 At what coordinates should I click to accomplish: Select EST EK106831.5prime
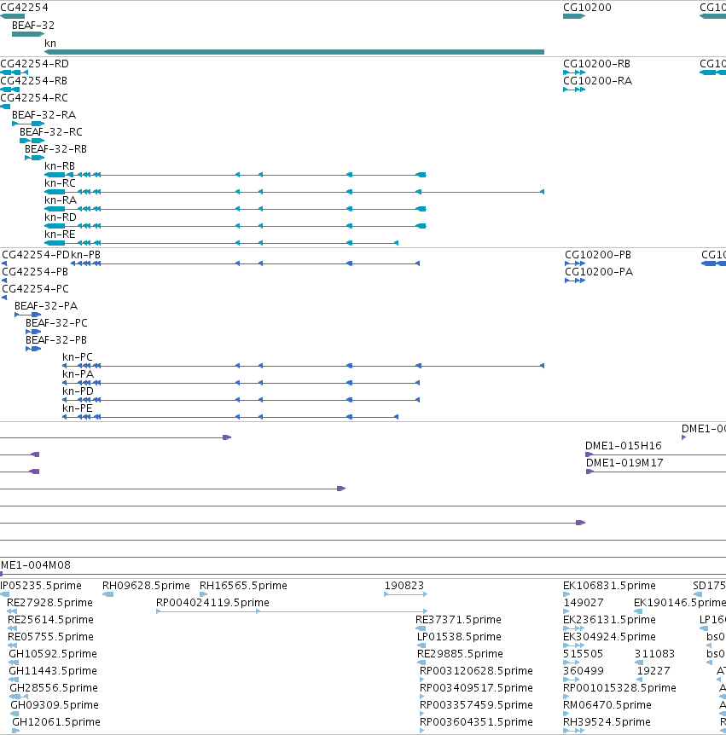[x=609, y=586]
